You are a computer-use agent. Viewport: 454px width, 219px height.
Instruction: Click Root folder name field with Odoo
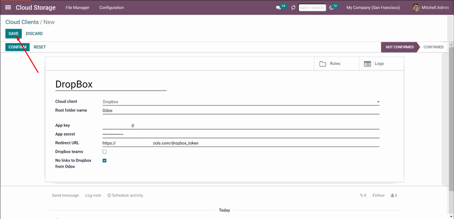pos(241,111)
